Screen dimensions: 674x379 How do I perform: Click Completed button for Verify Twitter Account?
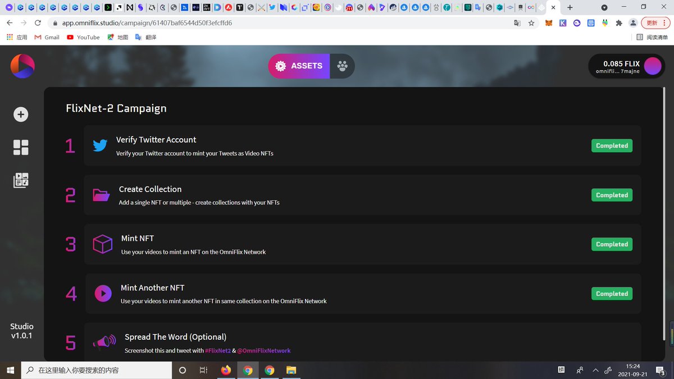tap(612, 145)
